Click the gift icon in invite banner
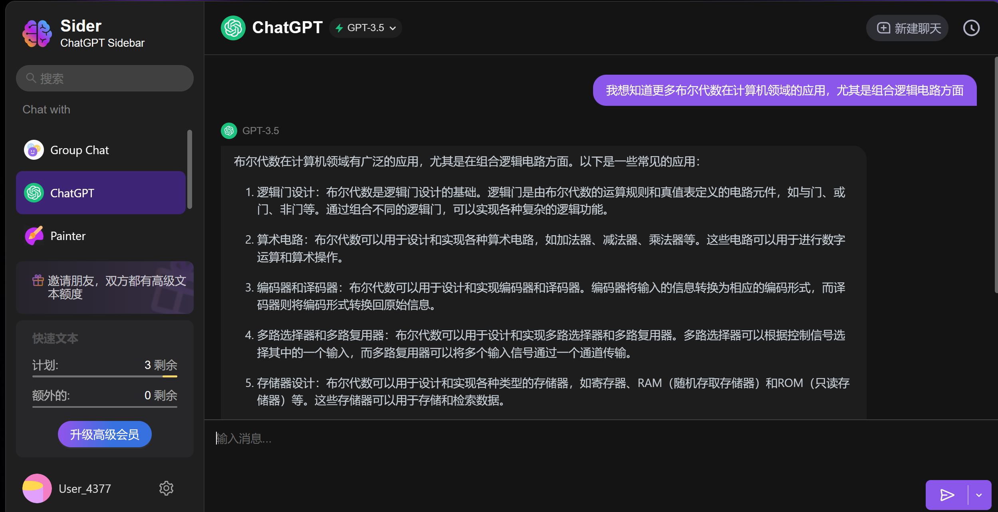Image resolution: width=998 pixels, height=512 pixels. 38,280
